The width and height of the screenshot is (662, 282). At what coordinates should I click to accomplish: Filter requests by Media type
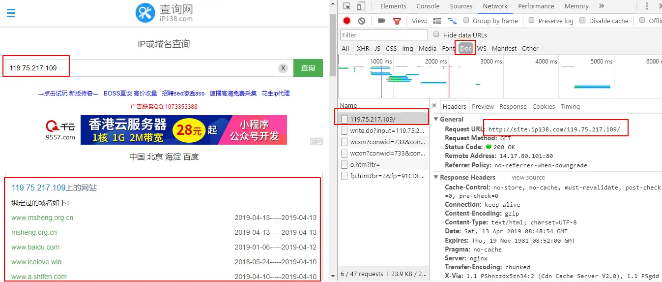[428, 48]
